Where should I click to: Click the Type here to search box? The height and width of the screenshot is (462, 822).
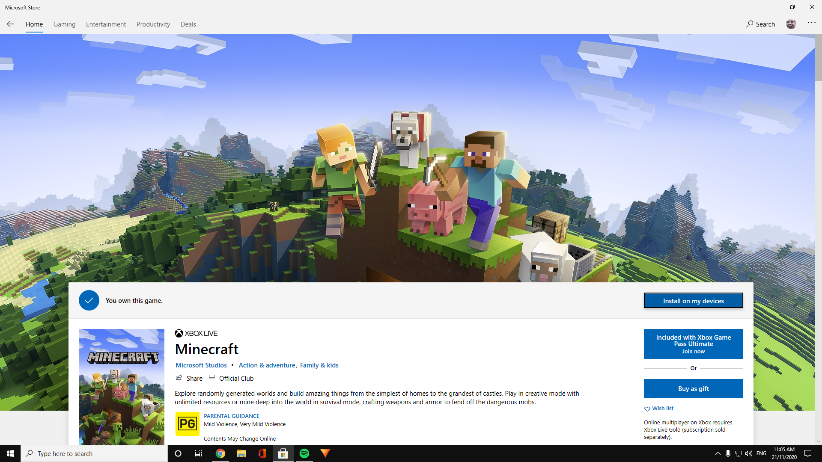pos(94,453)
